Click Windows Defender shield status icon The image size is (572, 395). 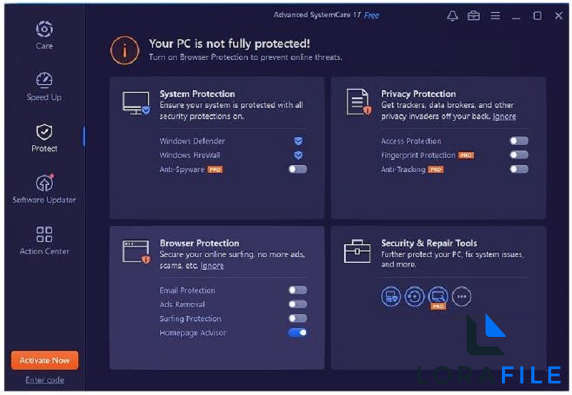pos(298,141)
